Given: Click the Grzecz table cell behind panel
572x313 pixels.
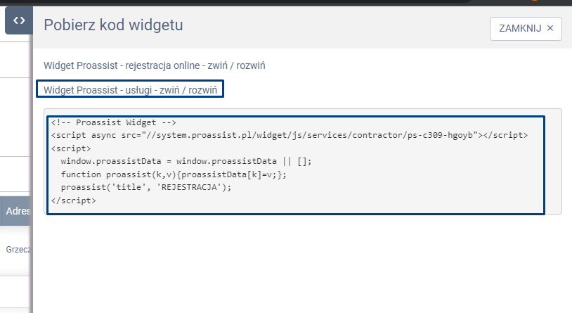Looking at the screenshot, I should [x=18, y=250].
